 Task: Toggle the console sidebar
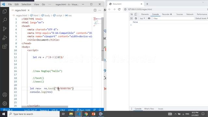131,19
